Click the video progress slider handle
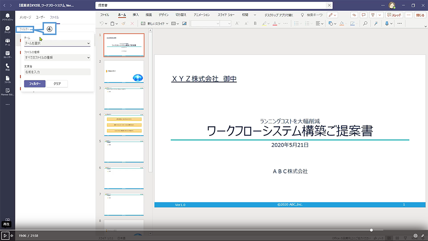This screenshot has width=428, height=241. click(x=371, y=230)
